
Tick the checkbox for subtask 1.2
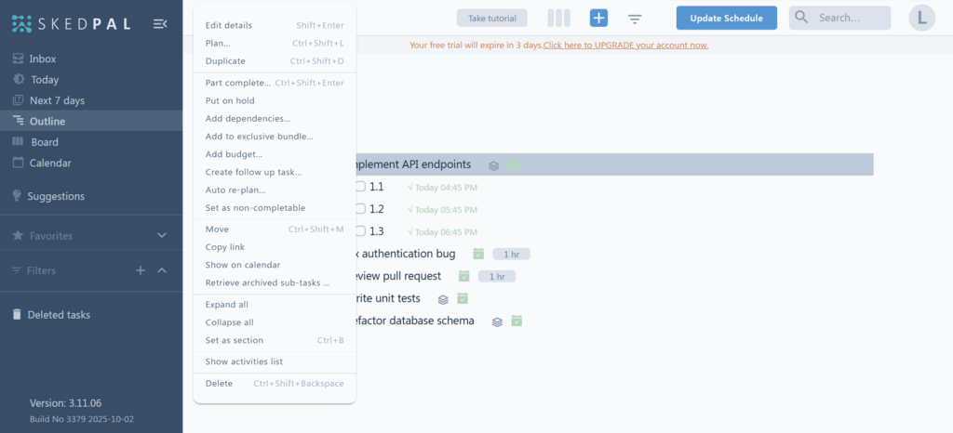tap(360, 209)
